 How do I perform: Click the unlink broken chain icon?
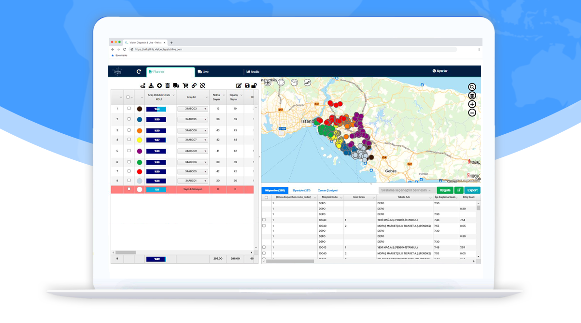point(202,85)
